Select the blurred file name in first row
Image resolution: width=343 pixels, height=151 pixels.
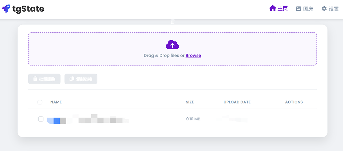click(x=88, y=119)
